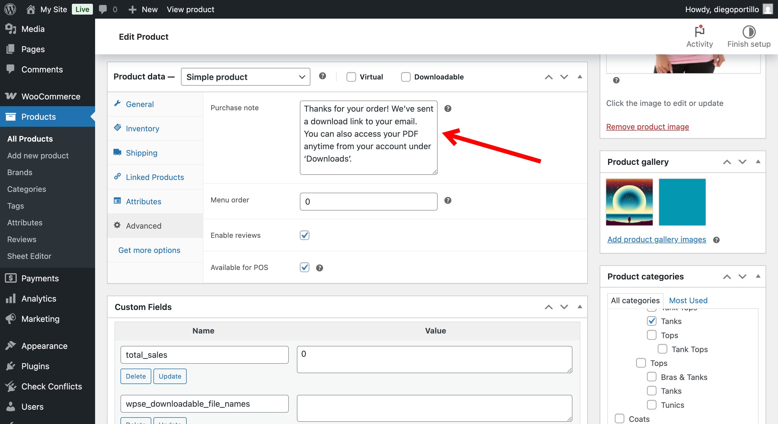Enable the Virtual checkbox
This screenshot has height=424, width=778.
(x=351, y=77)
